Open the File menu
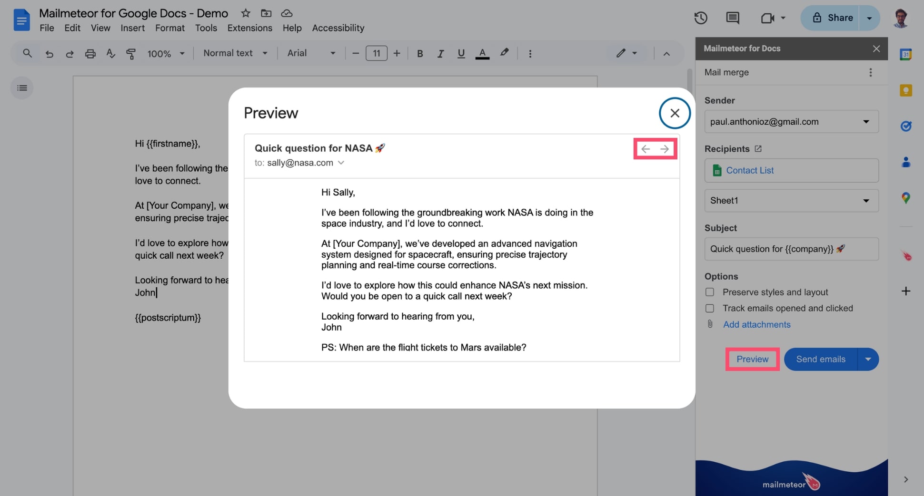 [x=47, y=28]
